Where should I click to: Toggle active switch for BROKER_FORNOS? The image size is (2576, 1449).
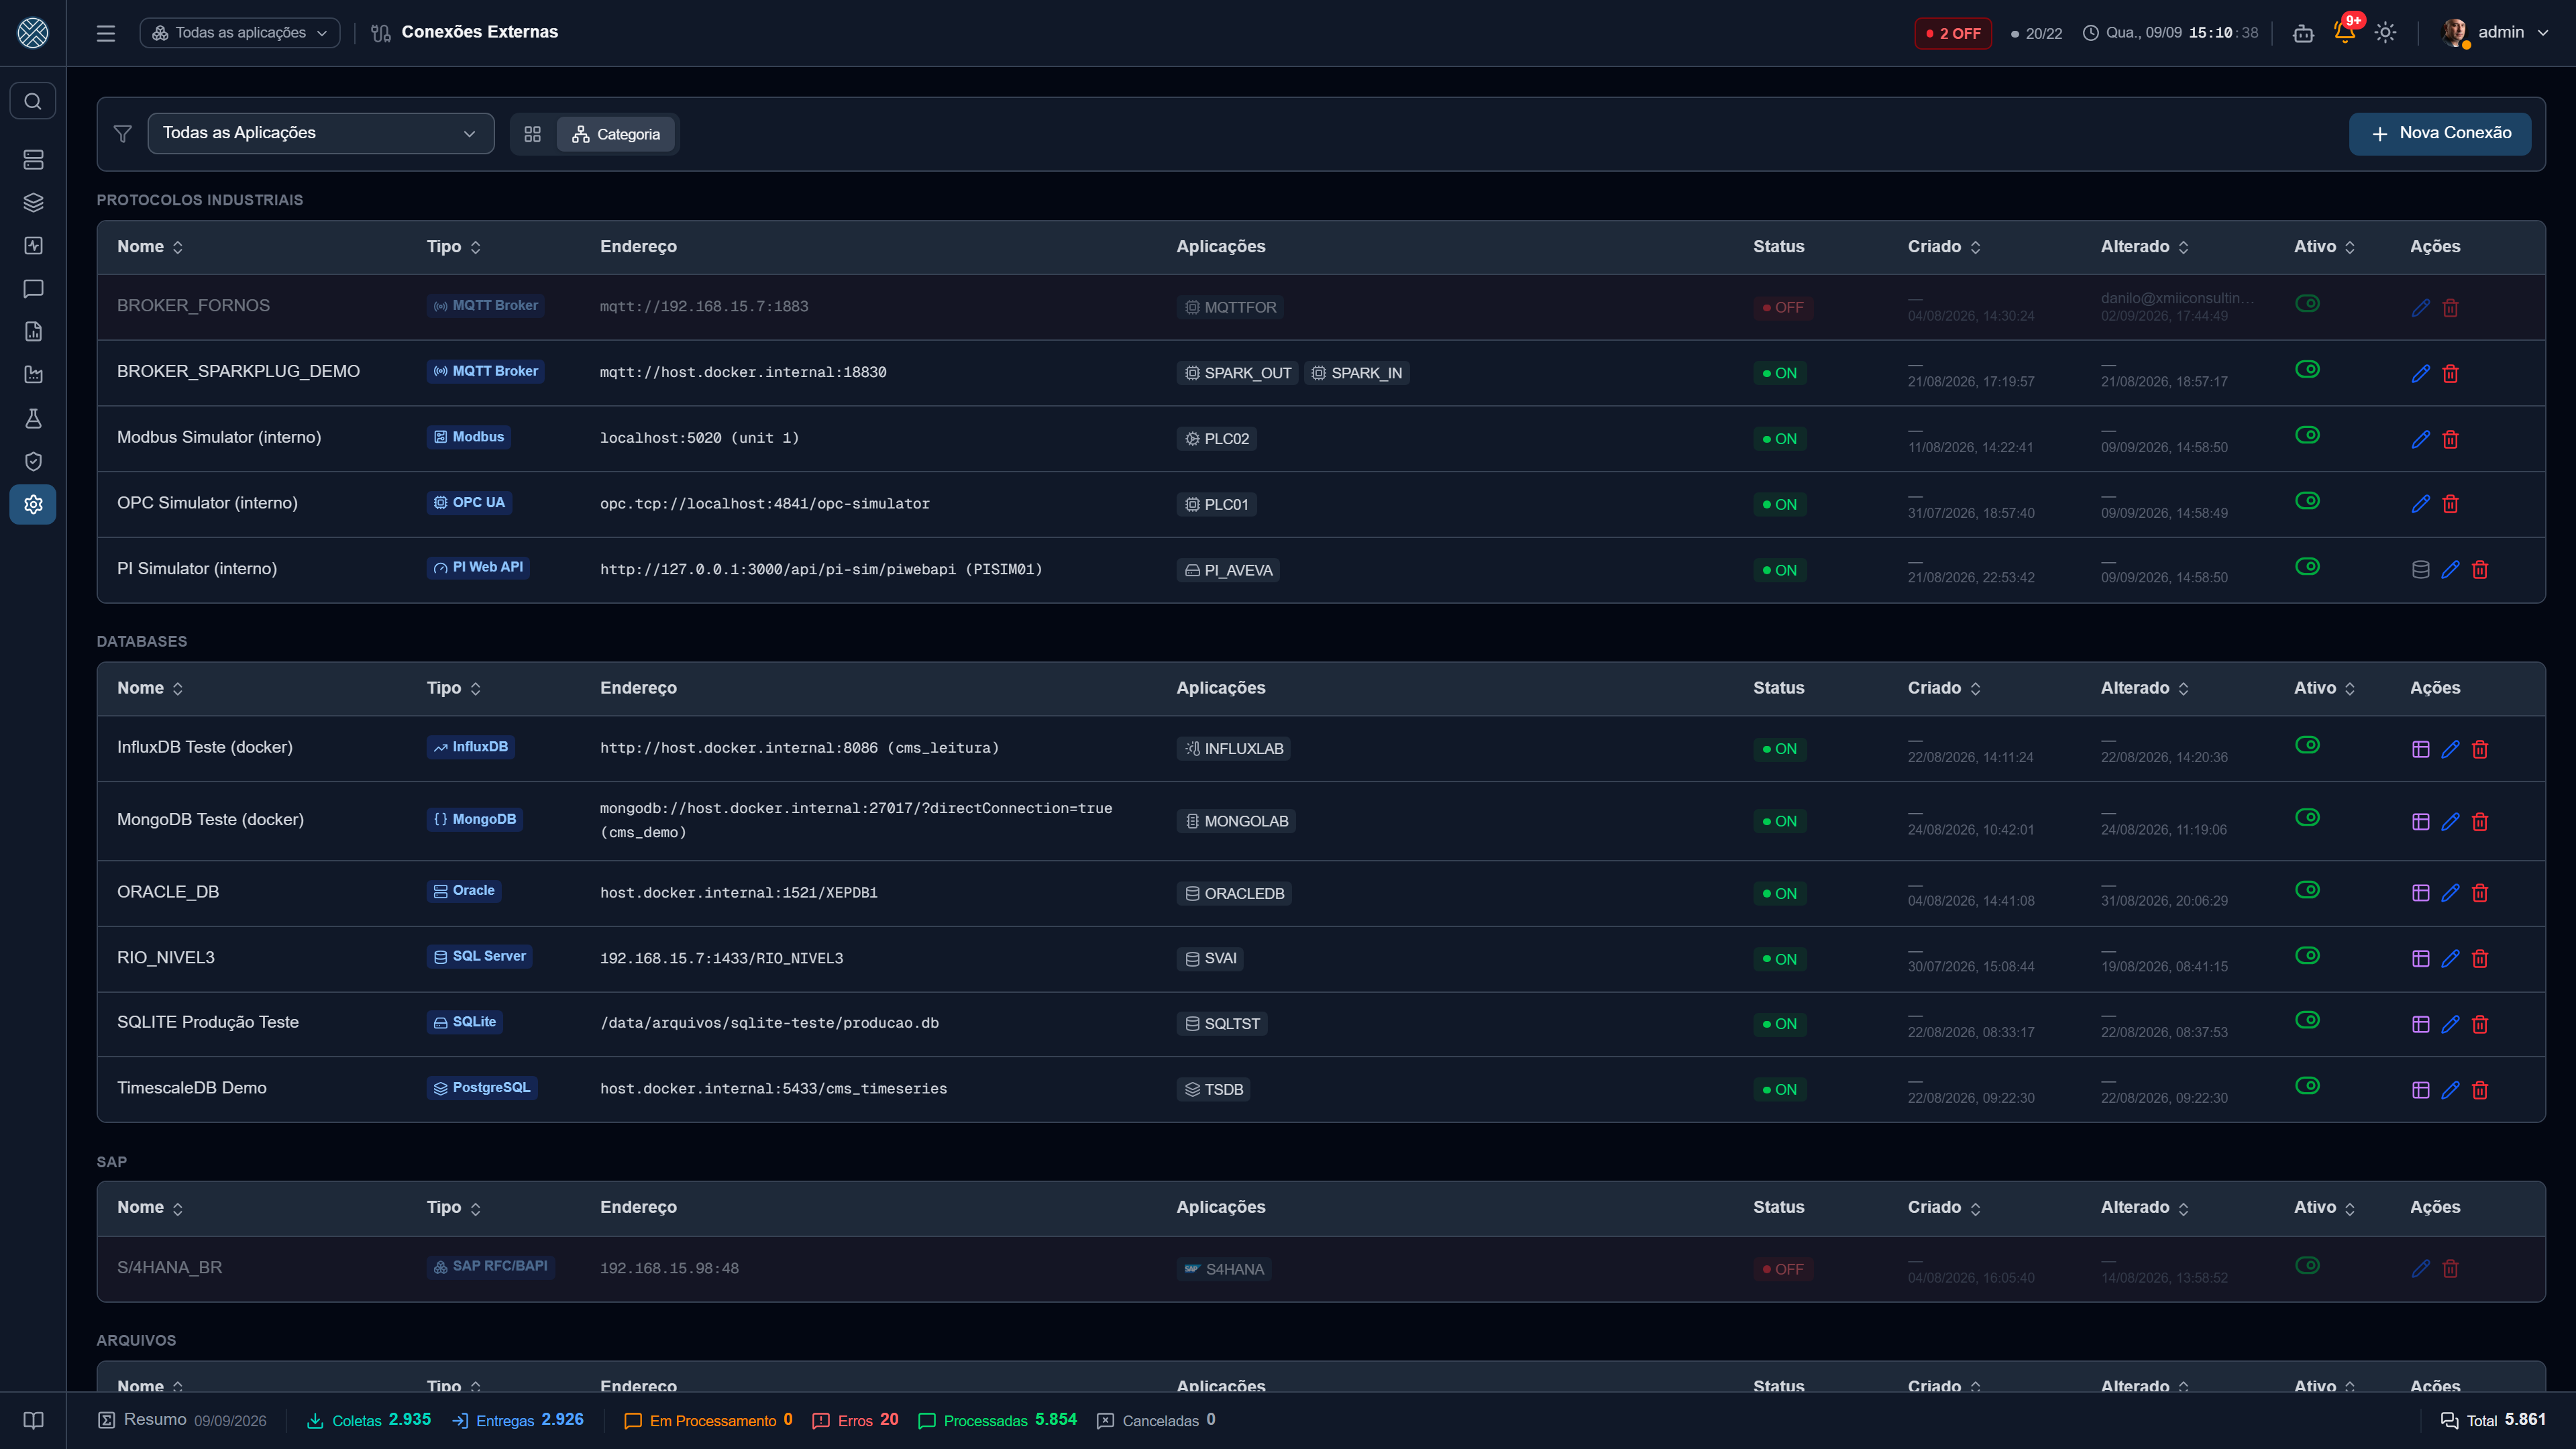(x=2307, y=303)
